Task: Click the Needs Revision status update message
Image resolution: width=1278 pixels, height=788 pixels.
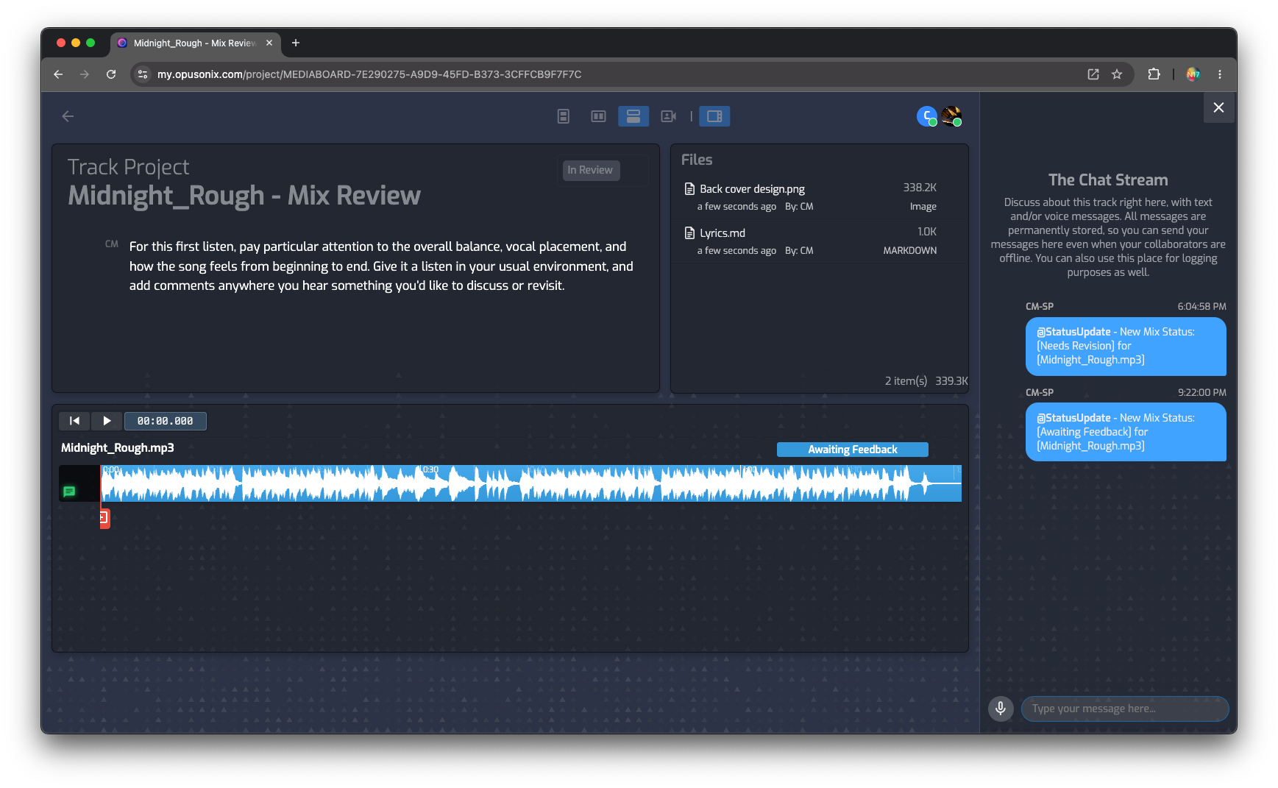Action: (x=1126, y=346)
